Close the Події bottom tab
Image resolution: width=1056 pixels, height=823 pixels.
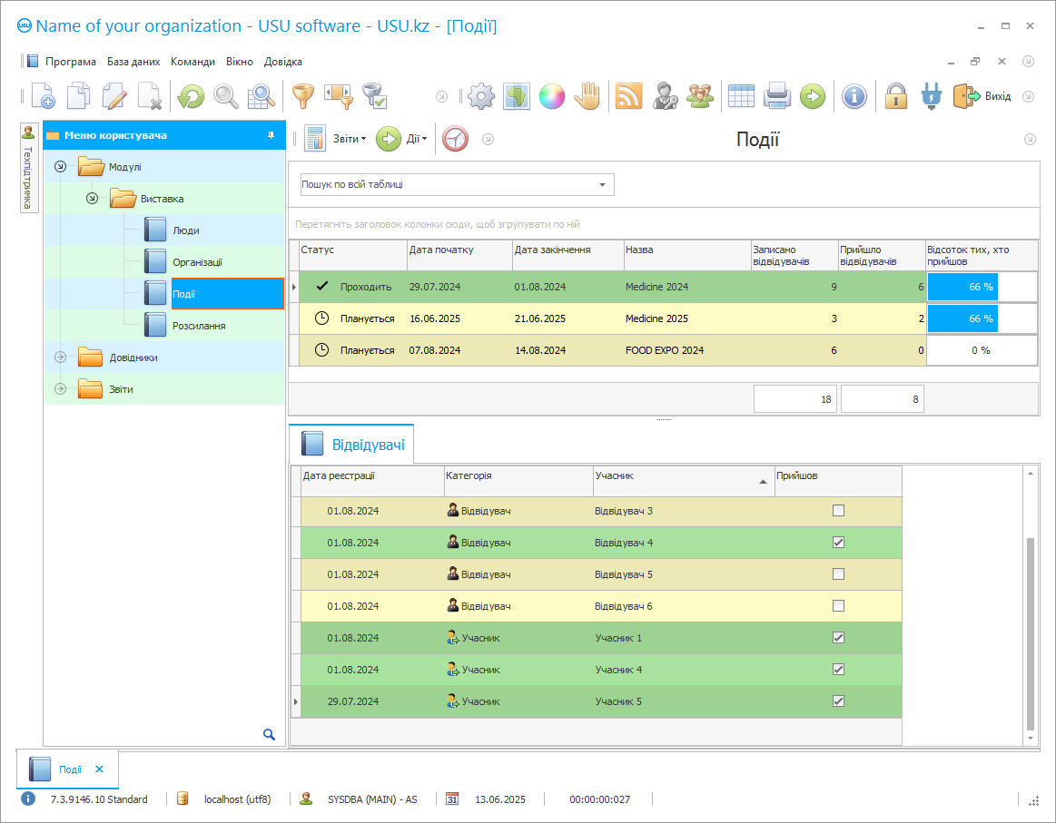pyautogui.click(x=100, y=769)
